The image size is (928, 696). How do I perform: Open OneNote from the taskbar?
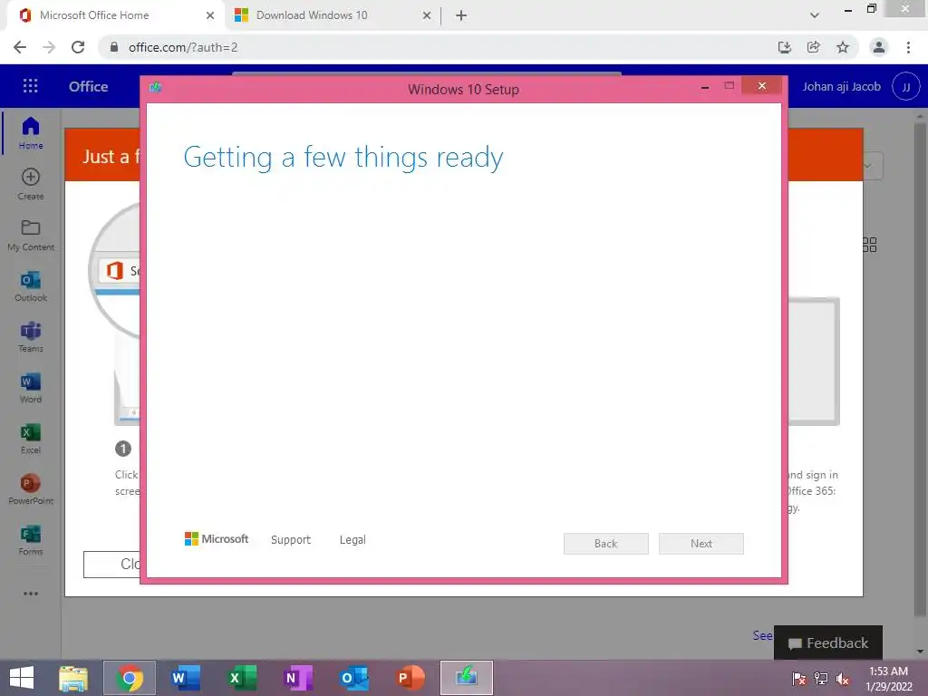pos(297,678)
